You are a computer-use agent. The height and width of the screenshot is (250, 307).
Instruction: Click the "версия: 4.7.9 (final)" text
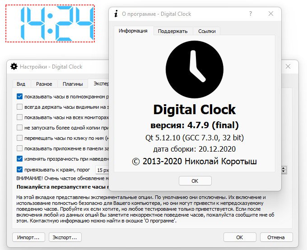[x=195, y=125]
